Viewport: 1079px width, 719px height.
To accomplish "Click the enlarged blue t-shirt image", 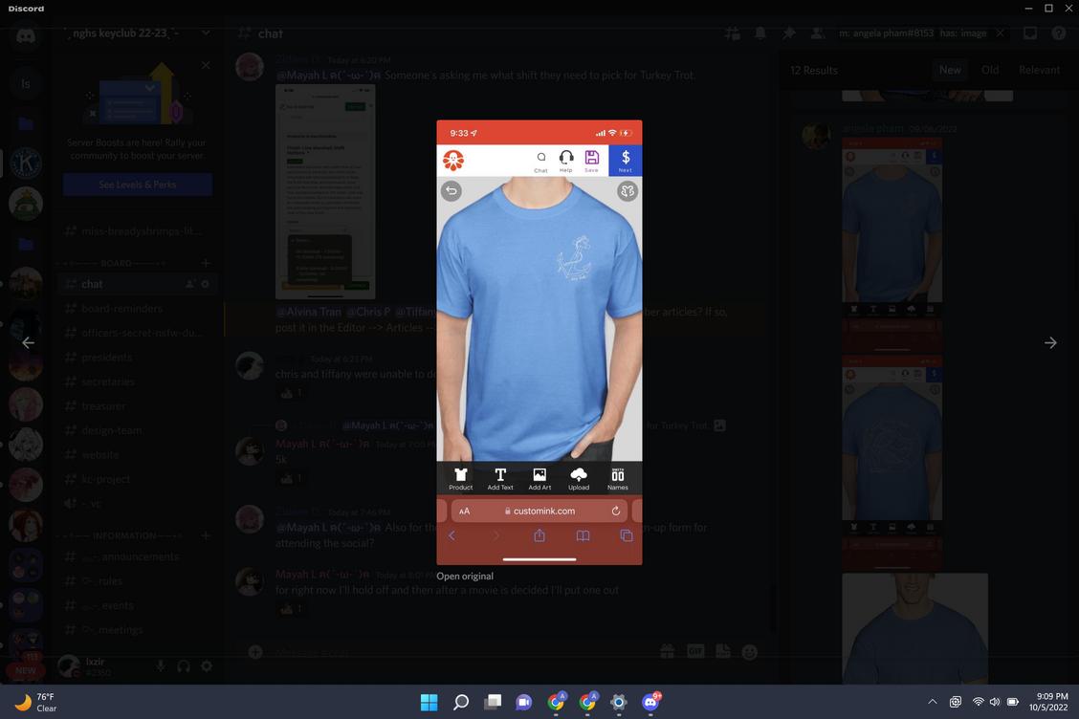I will (539, 342).
